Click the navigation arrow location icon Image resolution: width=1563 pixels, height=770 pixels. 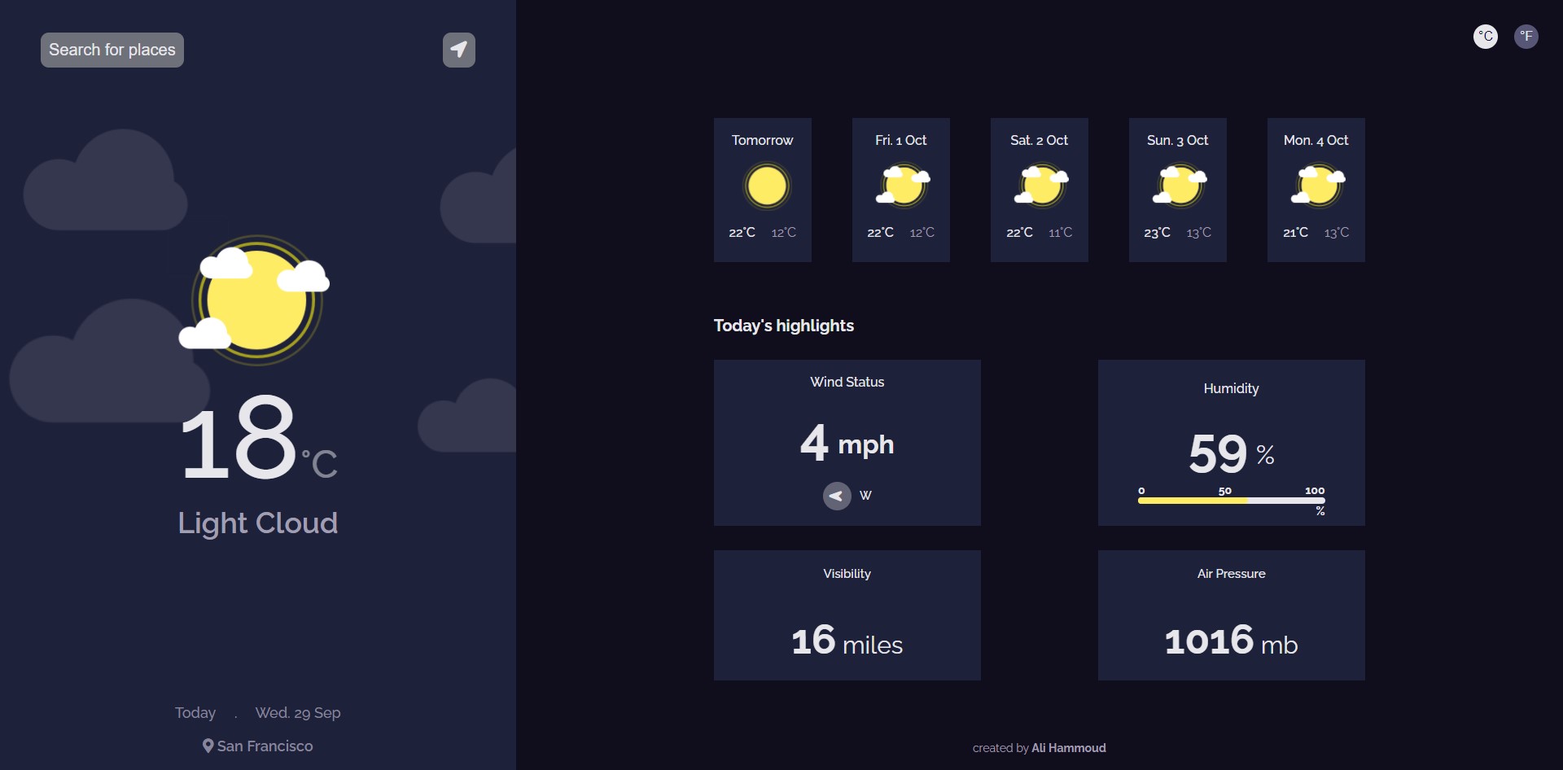[x=458, y=50]
